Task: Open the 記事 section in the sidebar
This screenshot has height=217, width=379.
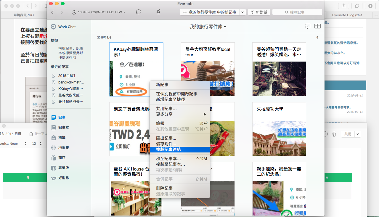Action: click(59, 118)
